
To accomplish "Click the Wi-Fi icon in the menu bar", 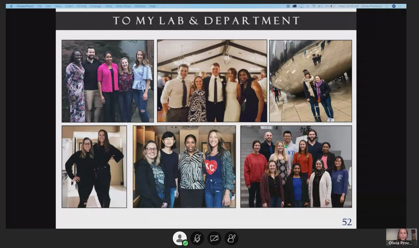I will pos(314,6).
